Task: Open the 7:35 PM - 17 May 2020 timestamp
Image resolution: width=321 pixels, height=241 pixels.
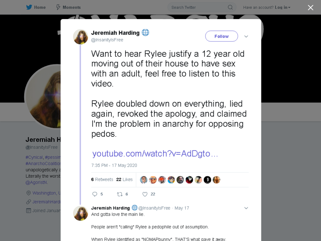Action: click(114, 165)
